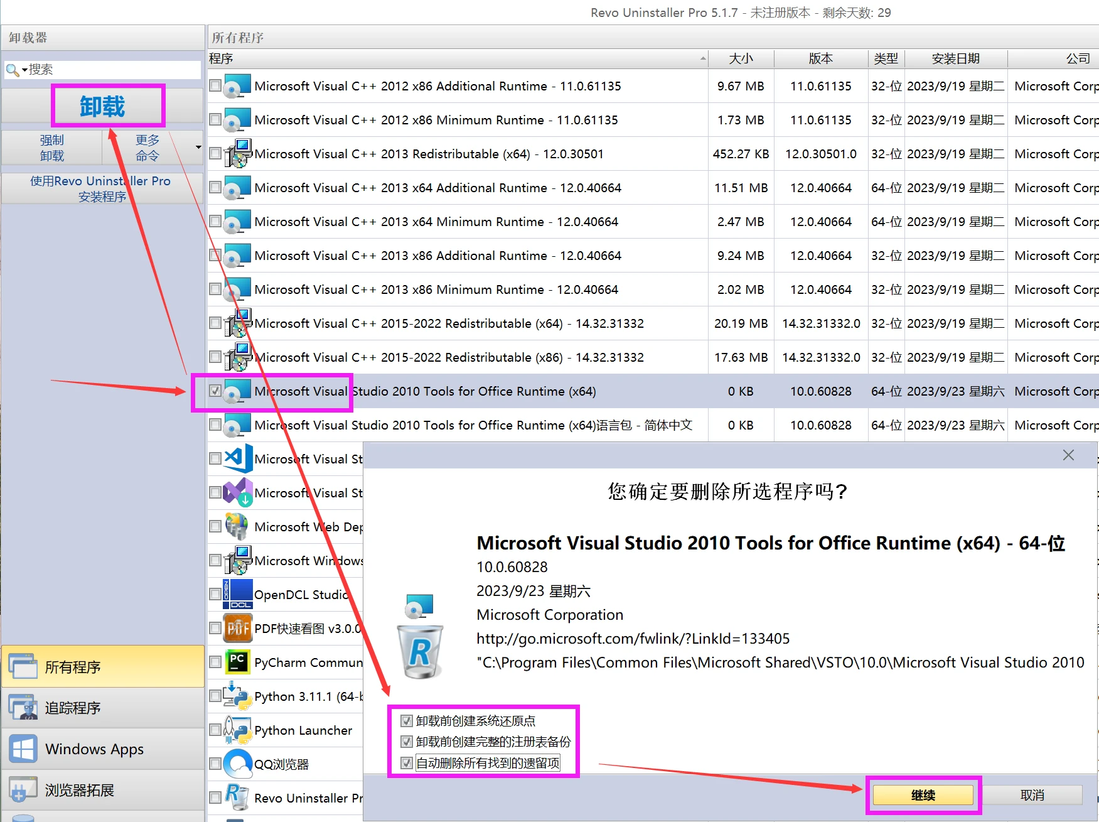Image resolution: width=1099 pixels, height=822 pixels.
Task: Sort by the 版本 column header
Action: [821, 58]
